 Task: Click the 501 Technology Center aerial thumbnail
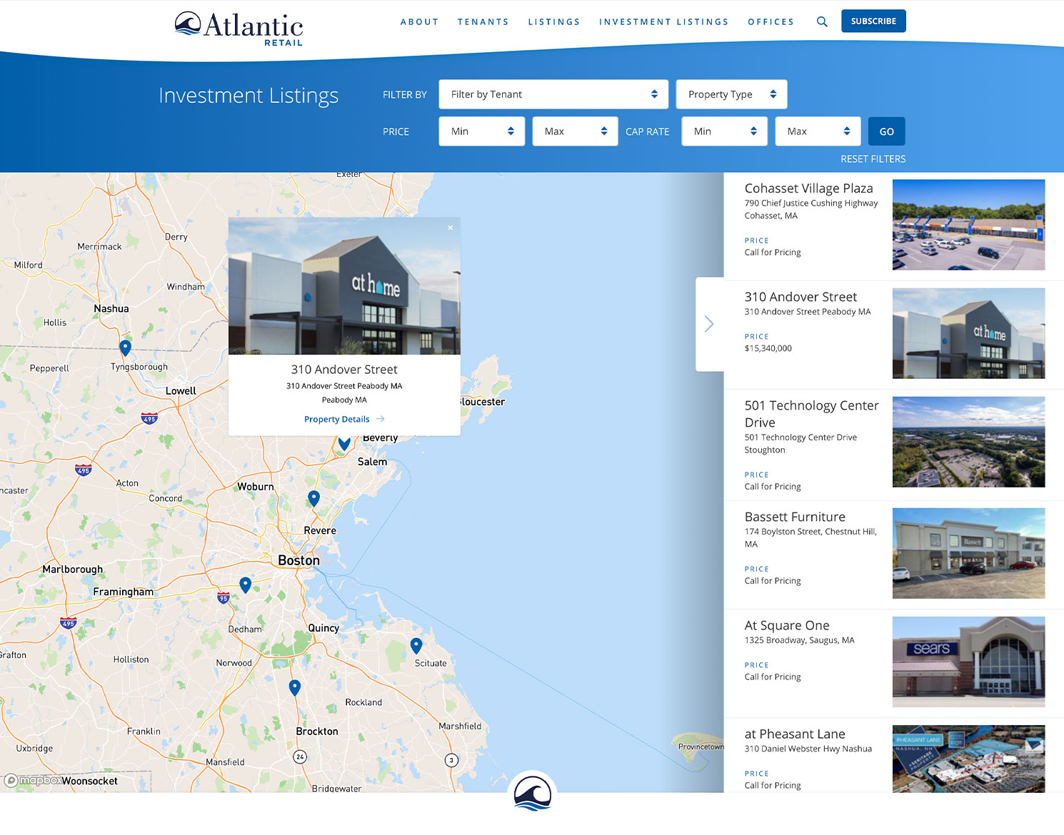968,442
